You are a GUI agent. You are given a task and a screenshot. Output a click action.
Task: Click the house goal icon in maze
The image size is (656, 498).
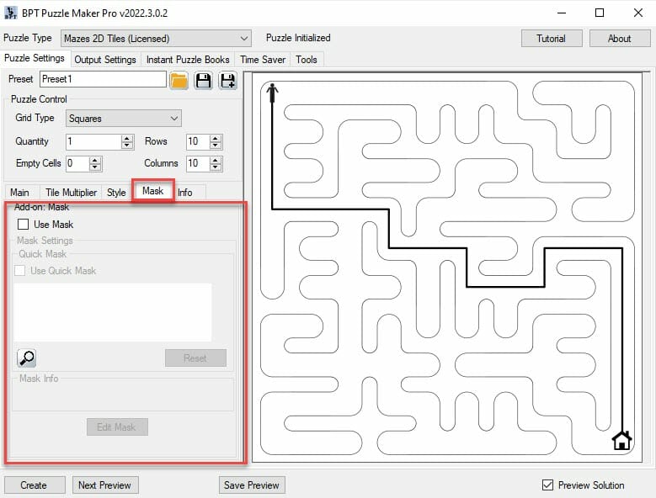click(x=621, y=440)
